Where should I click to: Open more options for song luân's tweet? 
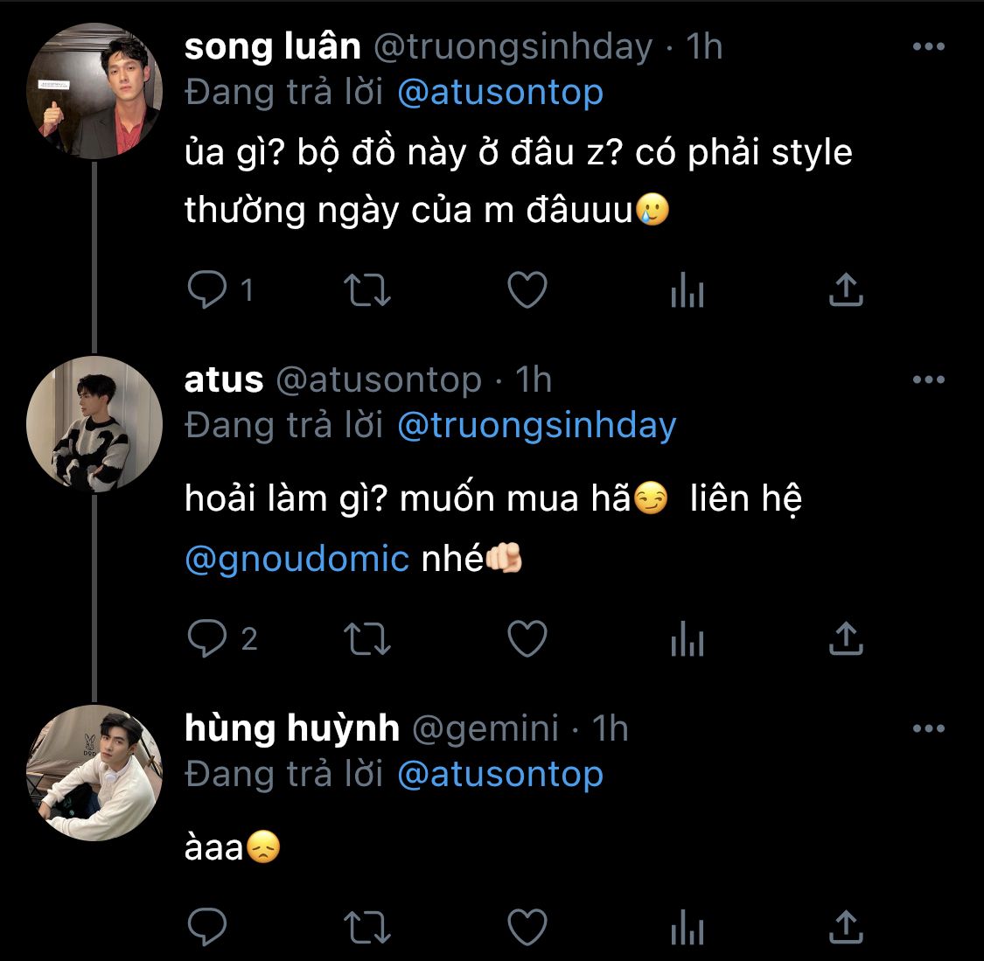click(928, 47)
